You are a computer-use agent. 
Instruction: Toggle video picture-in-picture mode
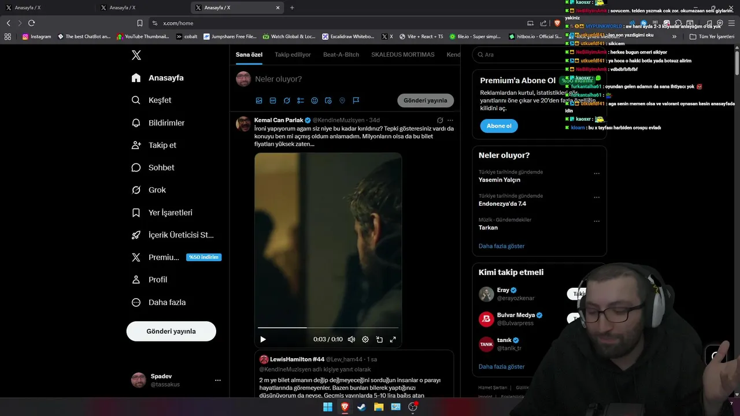pyautogui.click(x=379, y=339)
